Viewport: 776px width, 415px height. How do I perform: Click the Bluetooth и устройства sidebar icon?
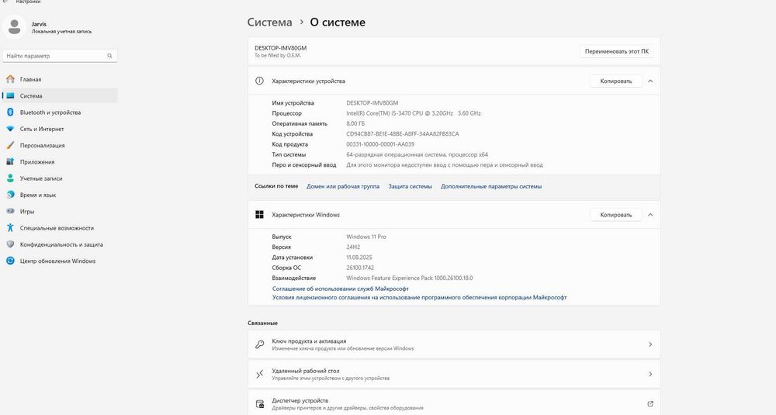[10, 112]
